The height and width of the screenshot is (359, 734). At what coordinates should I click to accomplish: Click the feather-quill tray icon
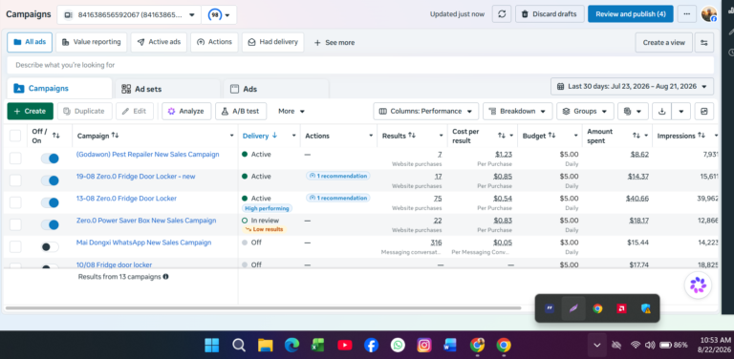coord(573,308)
